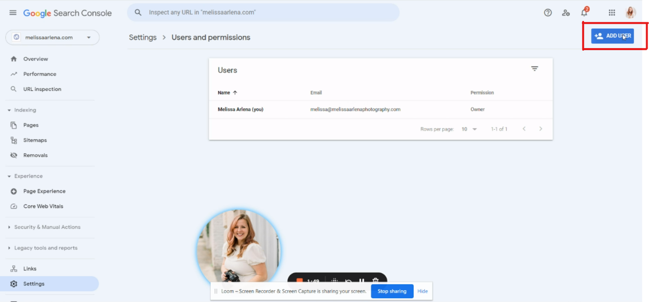Click the ADD USER button
Screen dimensions: 649x302
612,36
